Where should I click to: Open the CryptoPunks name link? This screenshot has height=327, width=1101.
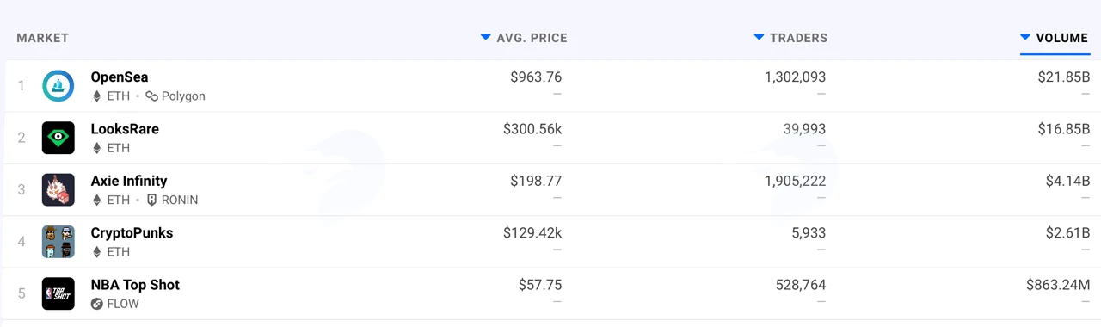pos(132,233)
